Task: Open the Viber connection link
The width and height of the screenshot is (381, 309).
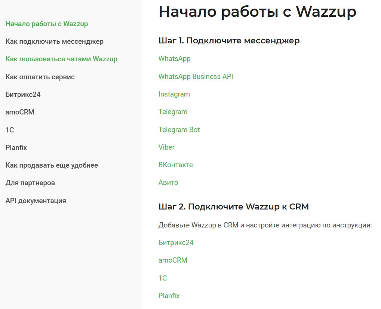Action: point(166,147)
